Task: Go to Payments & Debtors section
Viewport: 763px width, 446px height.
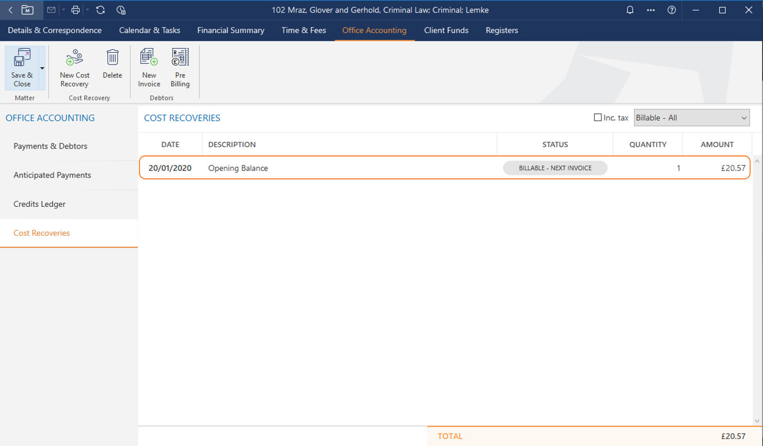Action: click(50, 146)
